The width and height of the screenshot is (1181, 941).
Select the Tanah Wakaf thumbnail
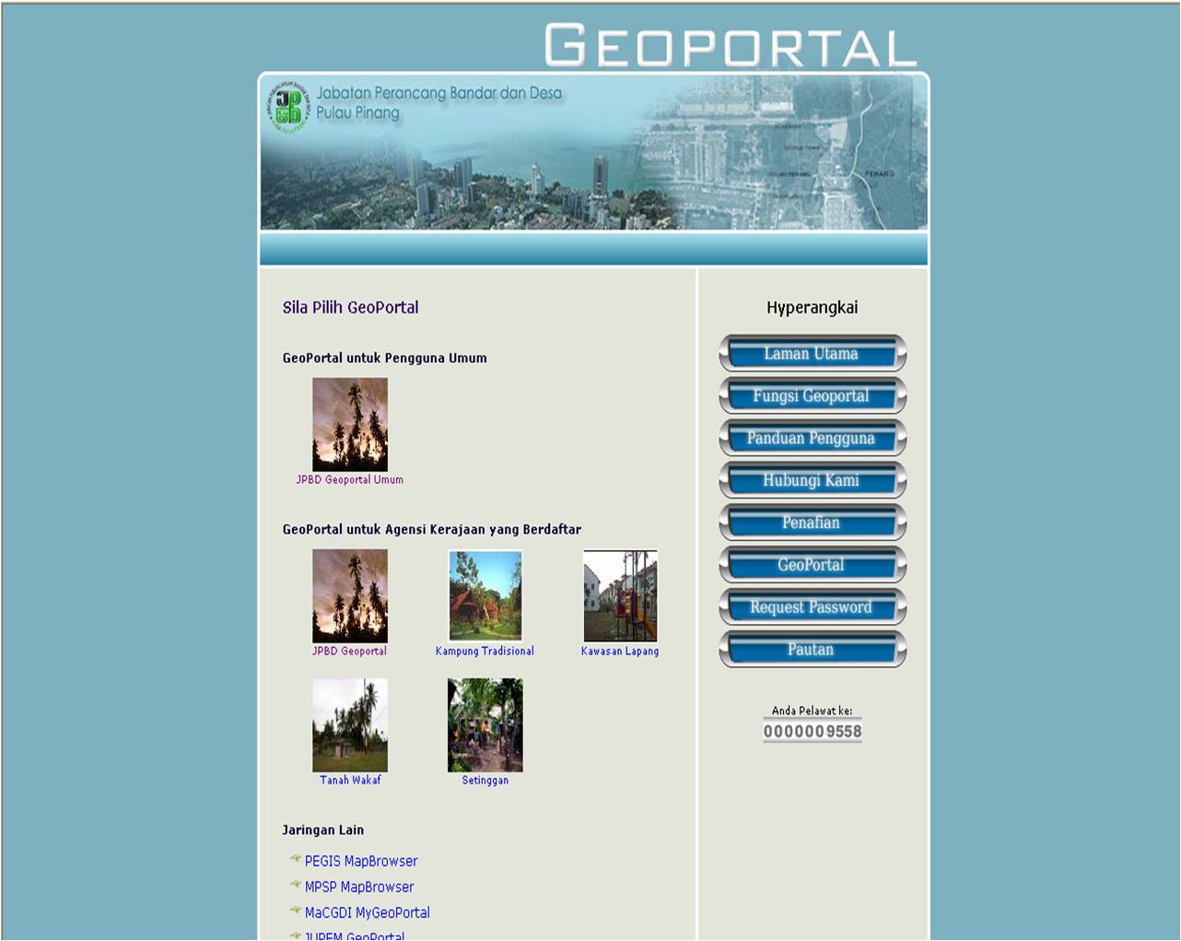(x=350, y=724)
